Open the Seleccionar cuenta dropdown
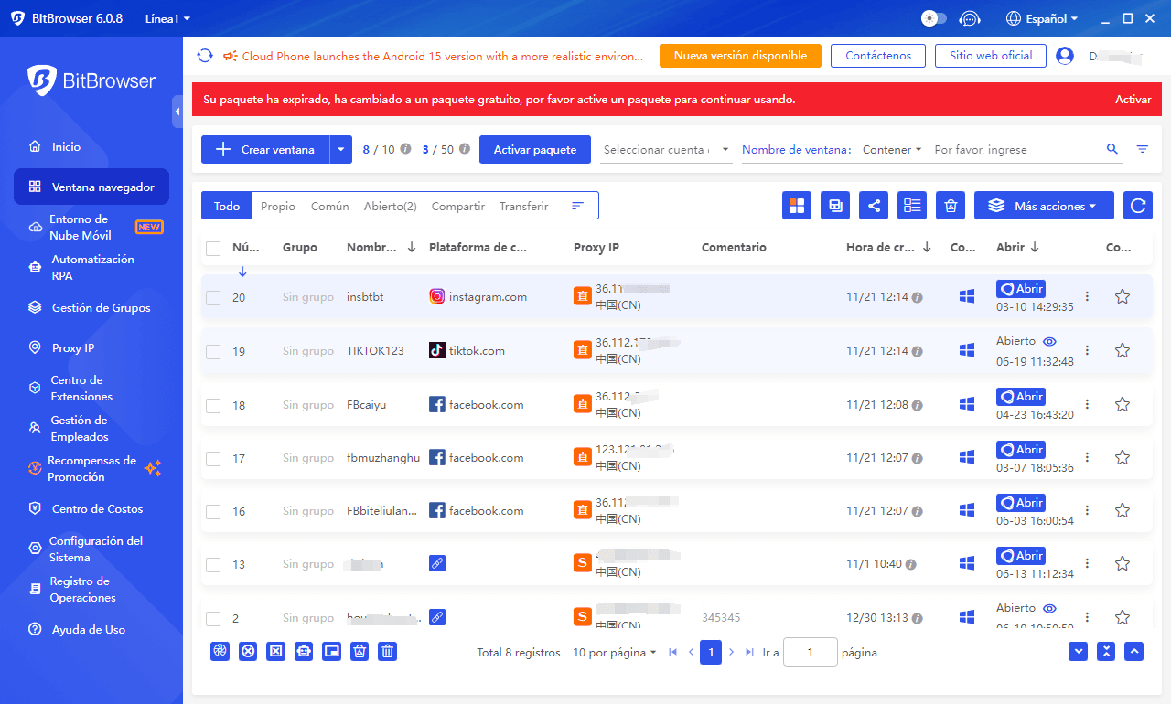Screen dimensions: 1171x704 (667, 149)
